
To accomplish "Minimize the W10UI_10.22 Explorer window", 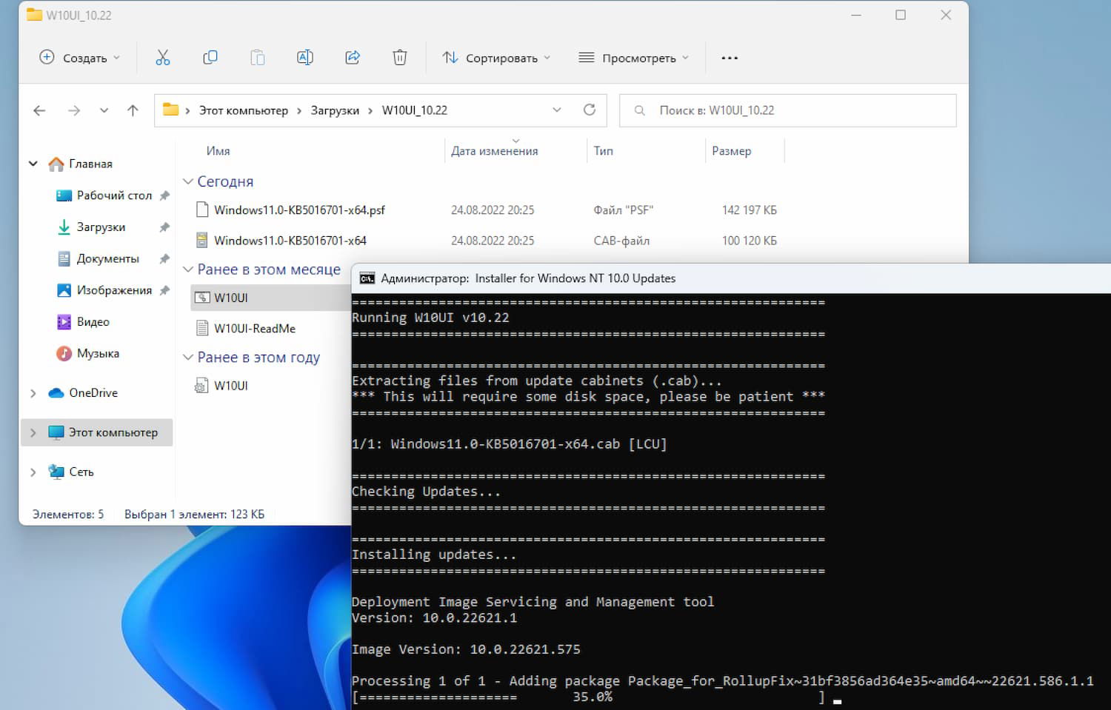I will coord(856,15).
